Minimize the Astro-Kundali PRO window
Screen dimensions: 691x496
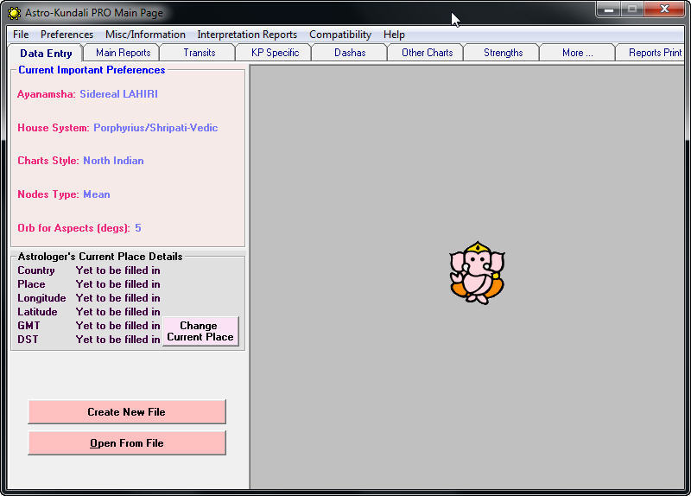[609, 10]
